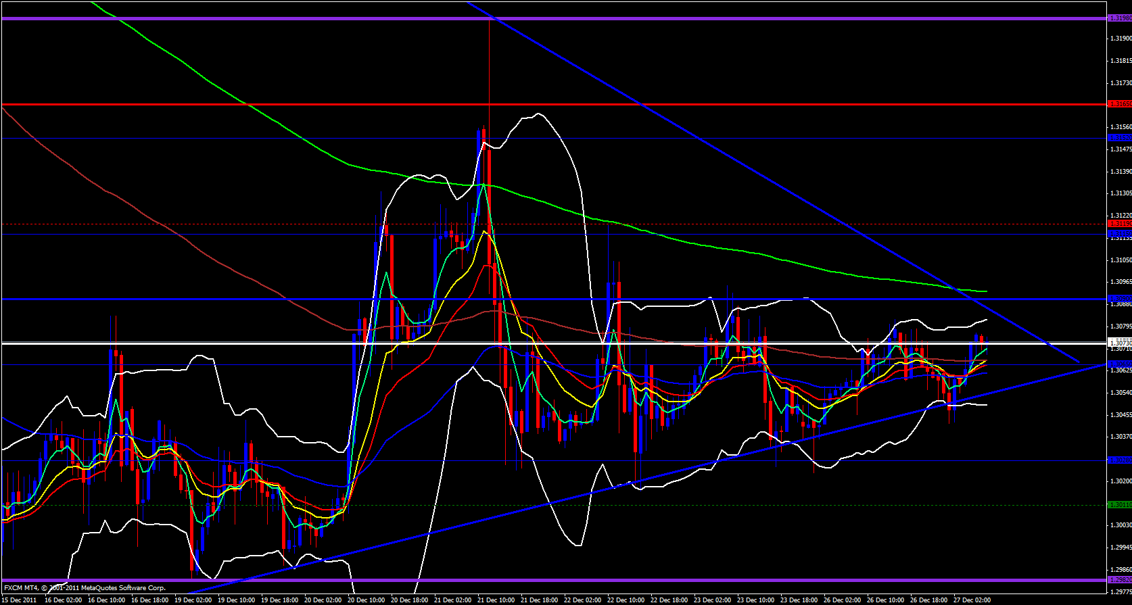Select the blue 1.30650 price level tag
Screen dimensions: 1132x605
1118,364
